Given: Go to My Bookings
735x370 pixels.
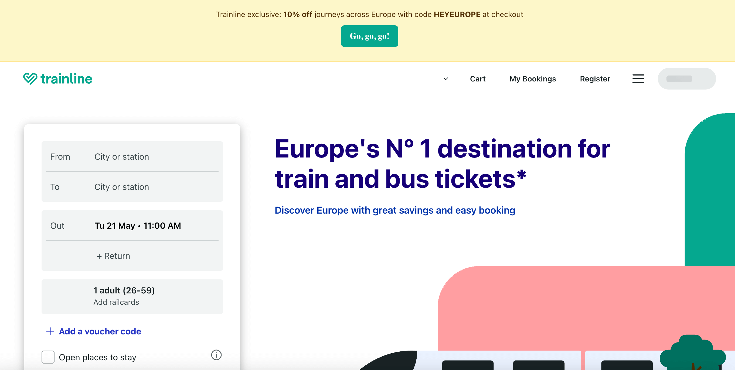Looking at the screenshot, I should 533,79.
